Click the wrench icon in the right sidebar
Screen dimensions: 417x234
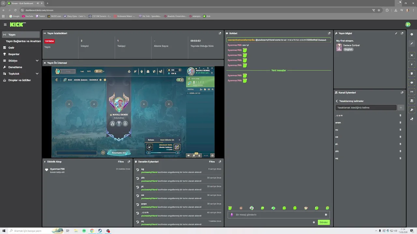(412, 110)
